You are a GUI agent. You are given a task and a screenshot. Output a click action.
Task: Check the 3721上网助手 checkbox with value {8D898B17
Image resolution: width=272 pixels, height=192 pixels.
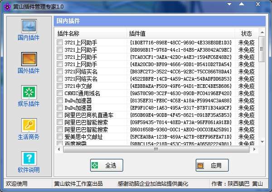click(60, 49)
